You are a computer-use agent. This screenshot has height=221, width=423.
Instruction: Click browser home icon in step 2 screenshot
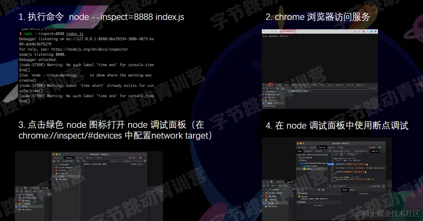tap(276, 31)
